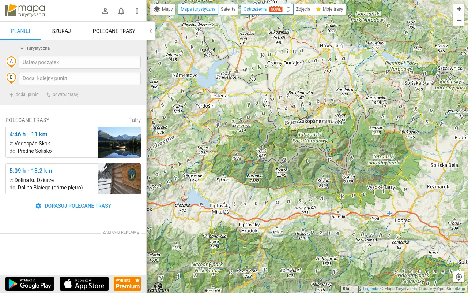Screen dimensions: 468x293
Task: Focus the 'Dodaj kolejny punkt' input field
Action: click(80, 78)
